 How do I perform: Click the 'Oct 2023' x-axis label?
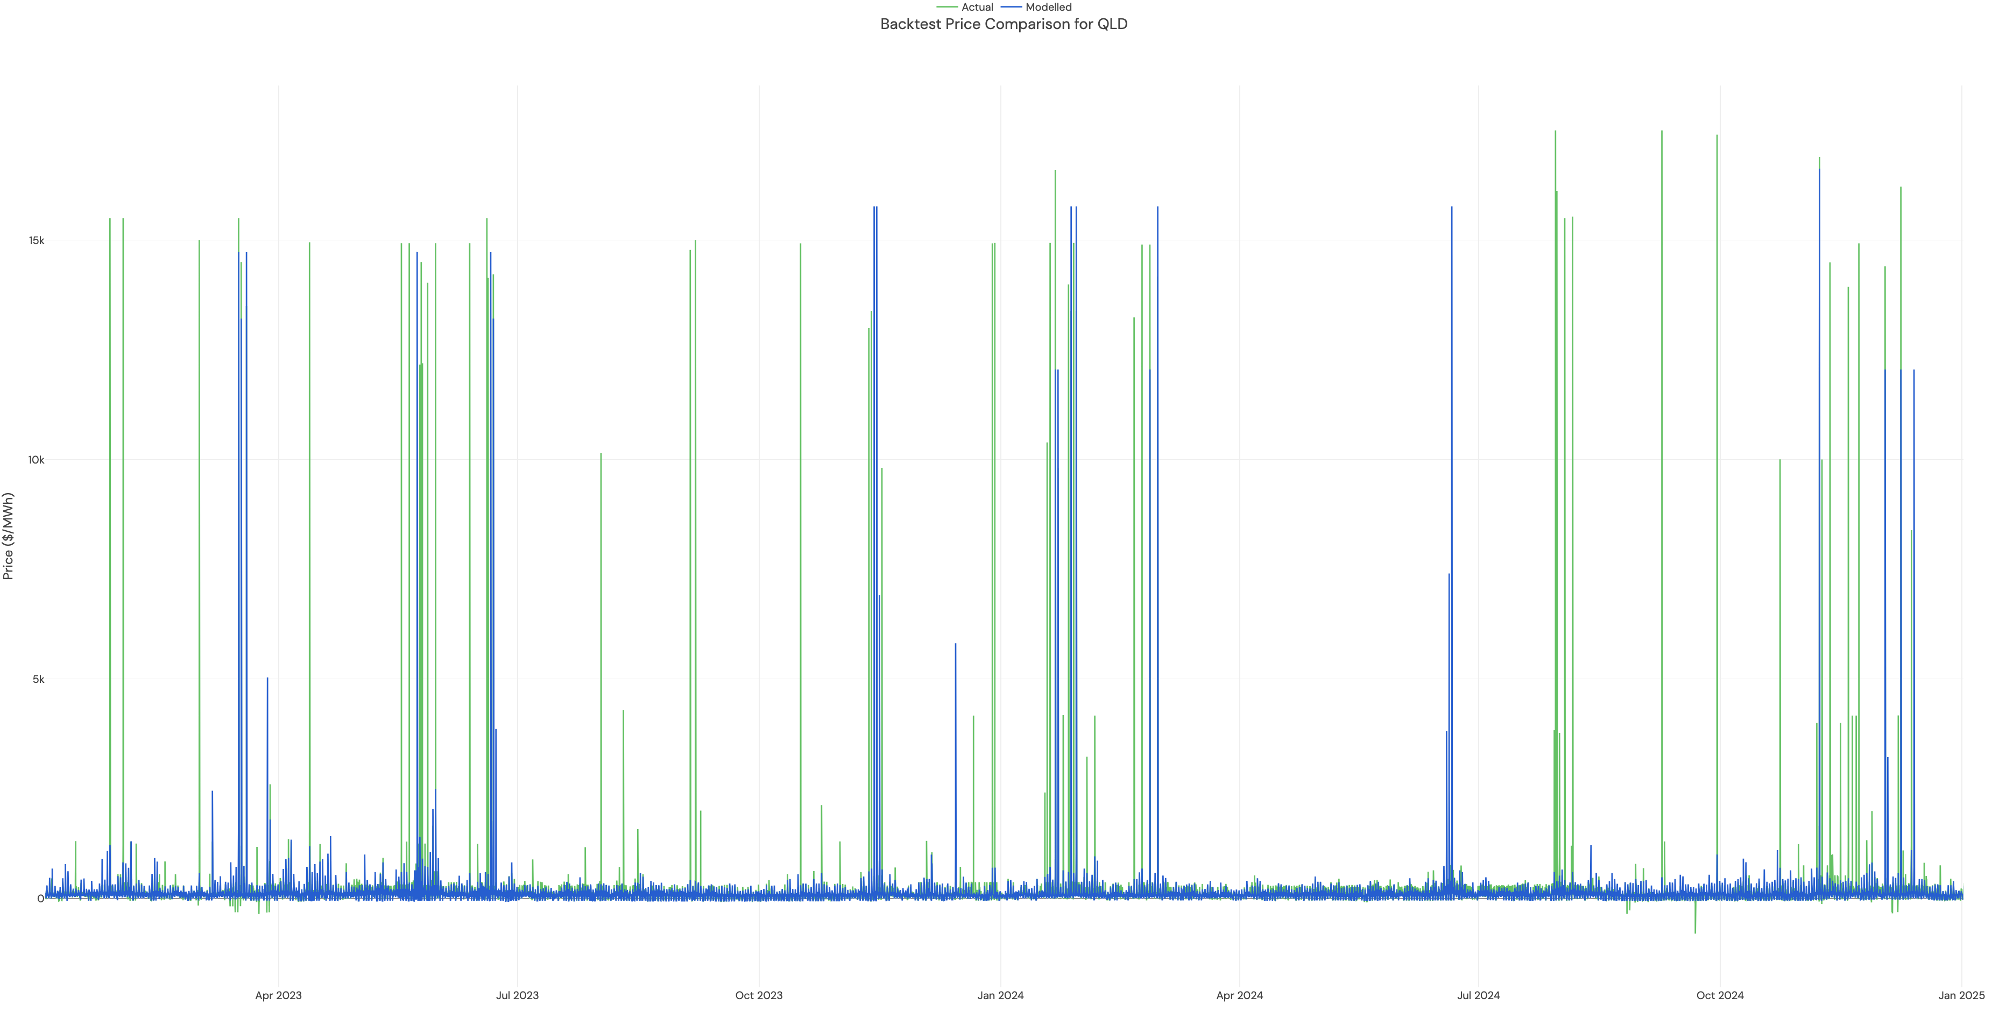759,996
